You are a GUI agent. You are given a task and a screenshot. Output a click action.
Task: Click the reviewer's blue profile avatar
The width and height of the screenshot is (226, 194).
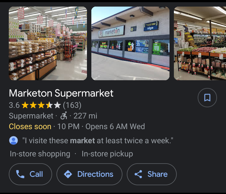[x=13, y=140]
